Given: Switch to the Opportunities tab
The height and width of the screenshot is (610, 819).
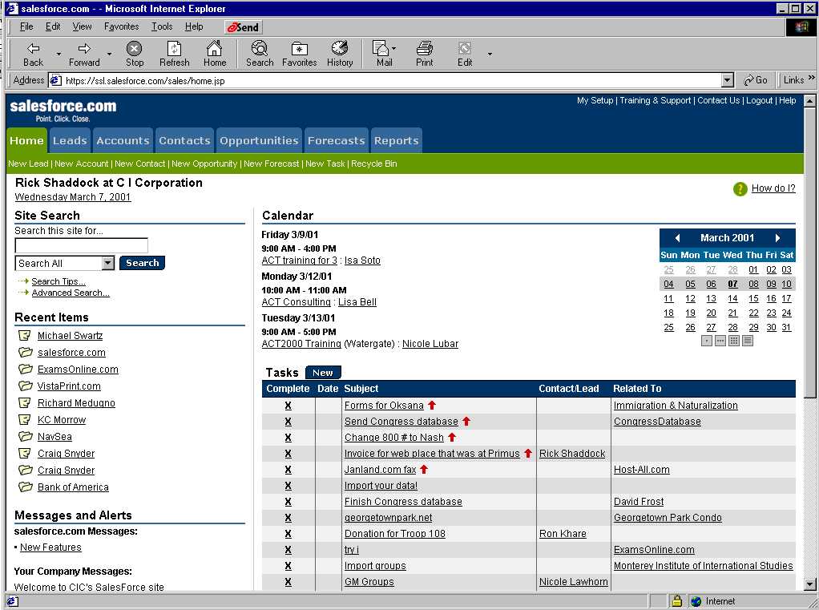Looking at the screenshot, I should click(260, 141).
